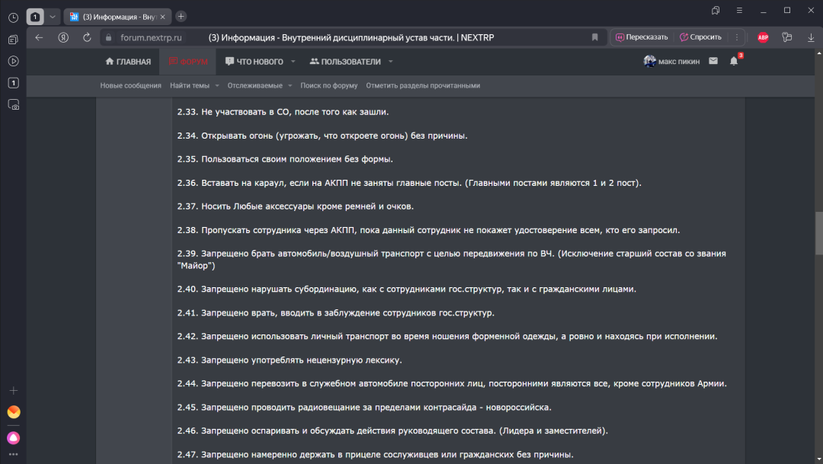Screen dimensions: 823x464
Task: Click the forum.nextrp.ru address bar
Action: click(151, 37)
